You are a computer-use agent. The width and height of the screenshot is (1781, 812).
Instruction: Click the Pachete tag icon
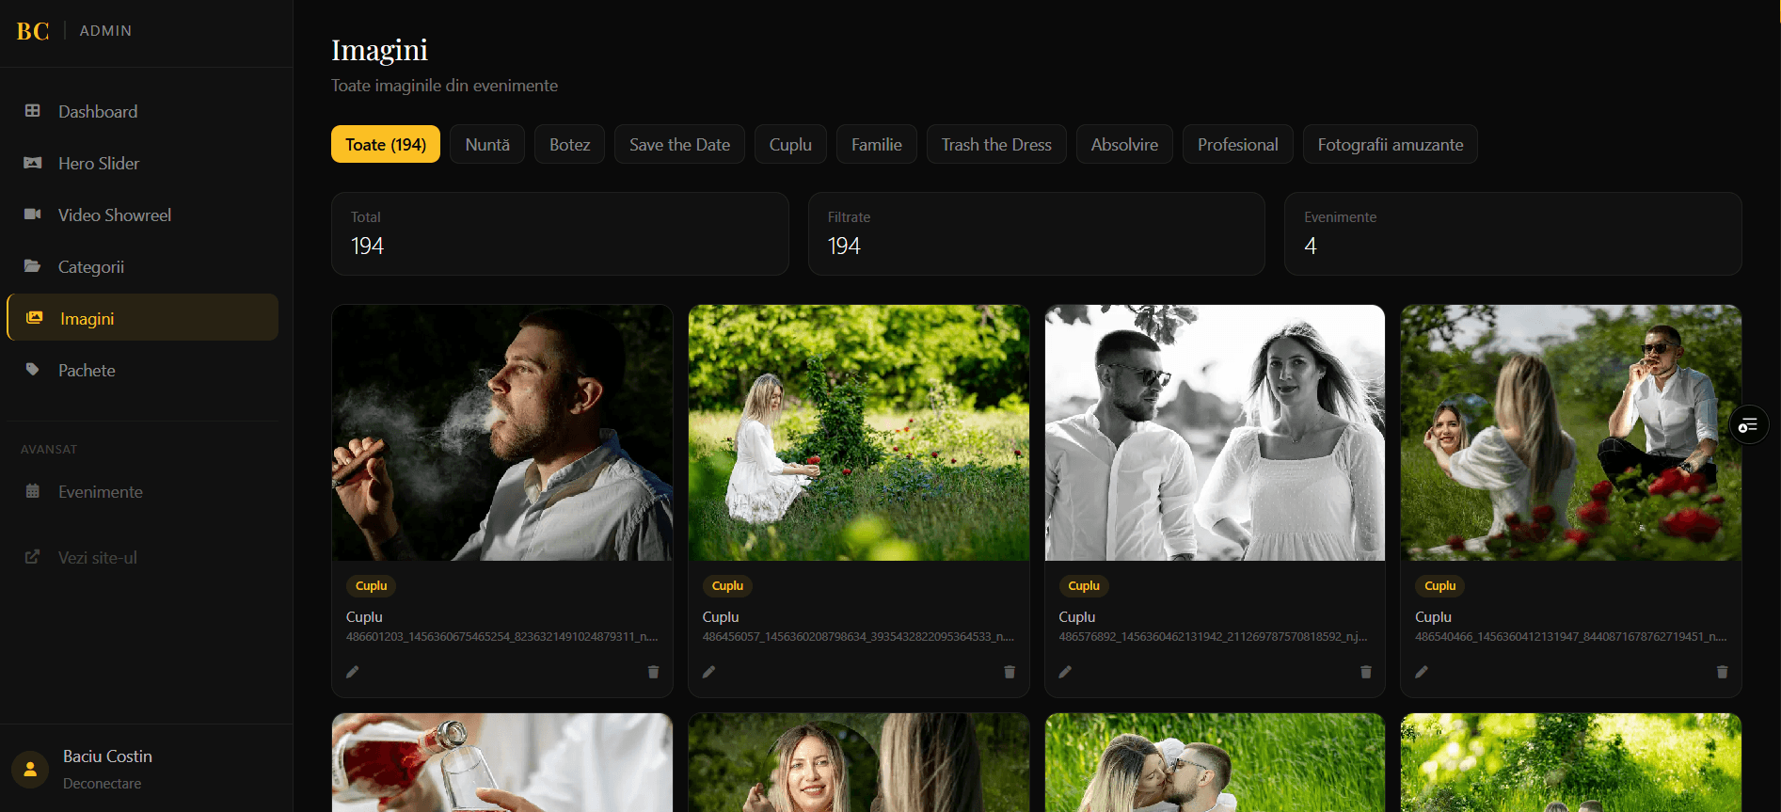pos(32,370)
